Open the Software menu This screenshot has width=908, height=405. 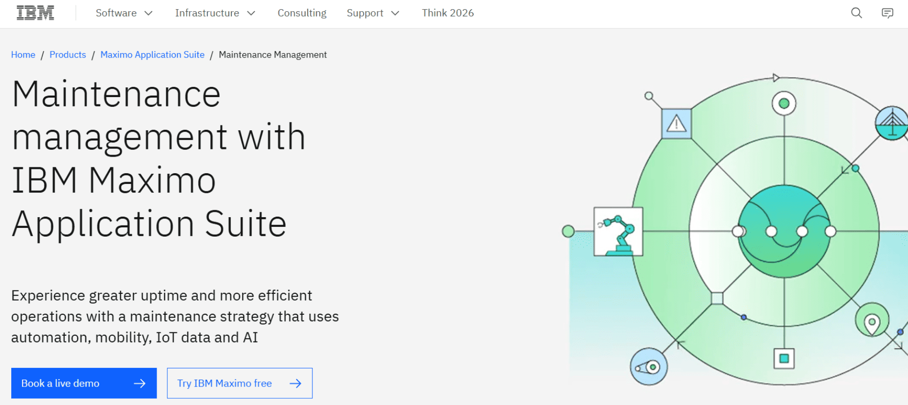(x=124, y=13)
